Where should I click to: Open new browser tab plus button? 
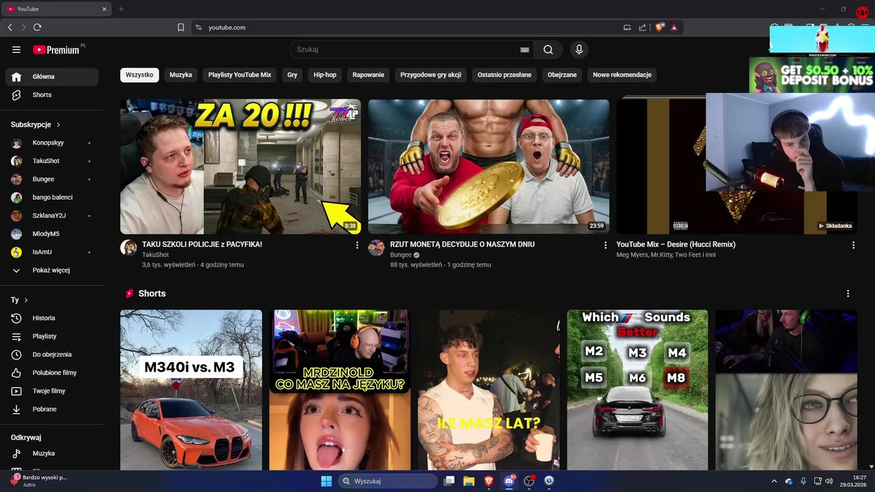coord(121,9)
